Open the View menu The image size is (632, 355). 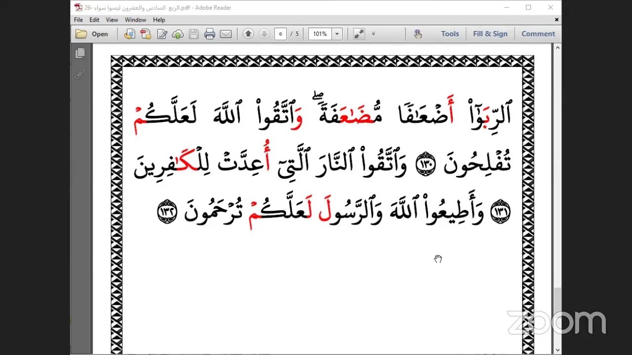[112, 20]
